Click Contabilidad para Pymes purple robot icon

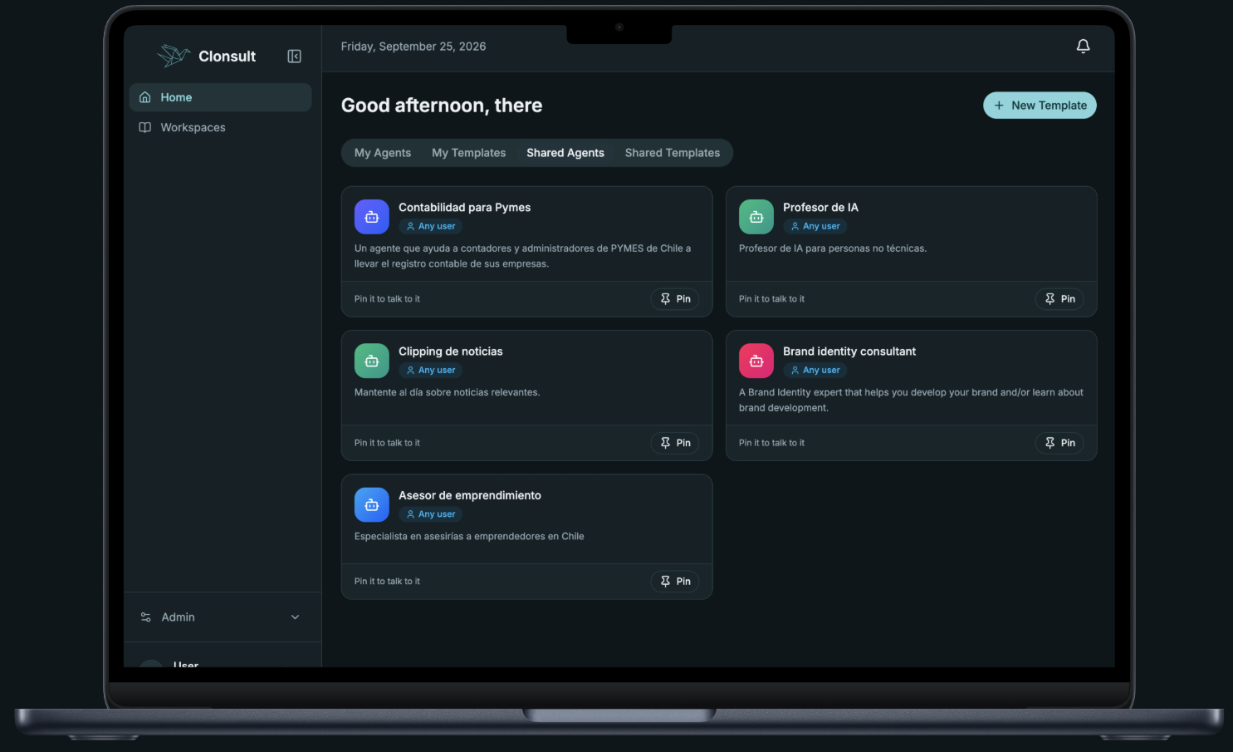[372, 217]
